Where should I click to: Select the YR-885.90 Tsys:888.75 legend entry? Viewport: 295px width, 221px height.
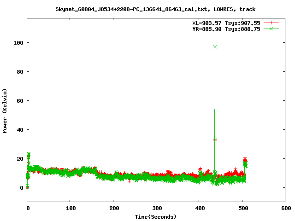pyautogui.click(x=226, y=29)
